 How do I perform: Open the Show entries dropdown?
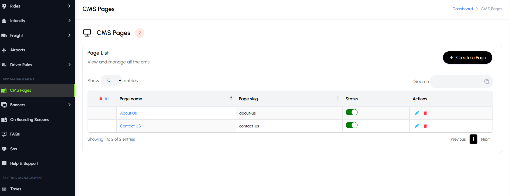pos(112,81)
